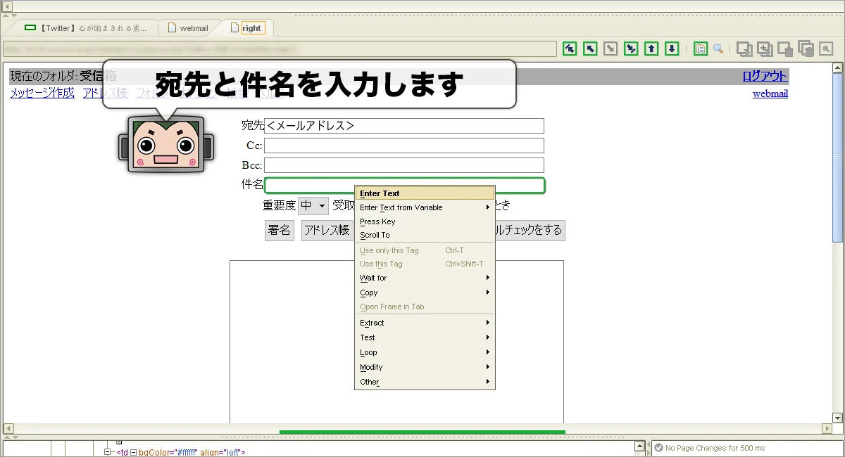
Task: Collapse the td tree node in source panel
Action: [x=108, y=452]
